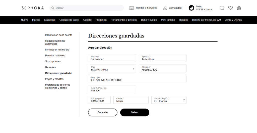The width and height of the screenshot is (257, 133).
Task: Open Pedidos recientes link
Action: pos(55,55)
